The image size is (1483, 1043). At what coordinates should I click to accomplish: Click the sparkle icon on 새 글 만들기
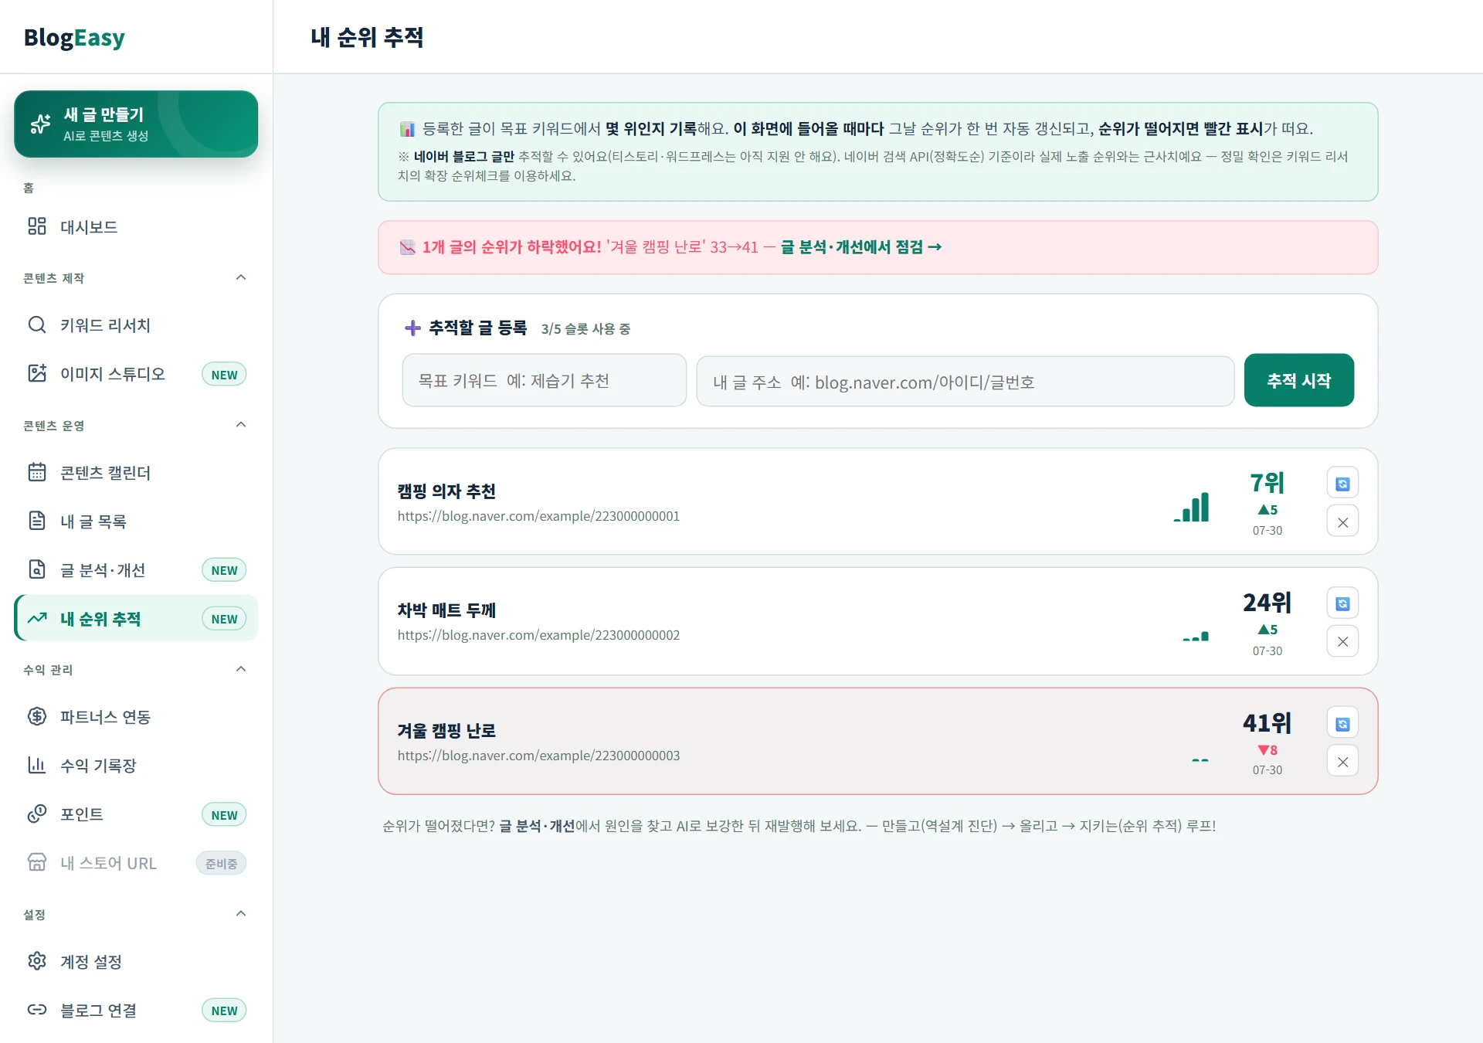click(x=40, y=124)
